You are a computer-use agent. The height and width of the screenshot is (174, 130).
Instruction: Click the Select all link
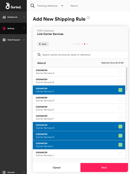pyautogui.click(x=42, y=63)
